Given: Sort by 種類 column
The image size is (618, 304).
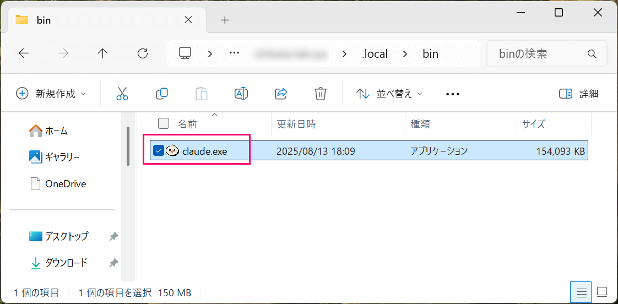Looking at the screenshot, I should [x=420, y=124].
